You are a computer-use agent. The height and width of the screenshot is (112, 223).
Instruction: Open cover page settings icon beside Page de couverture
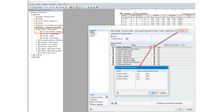point(107,97)
